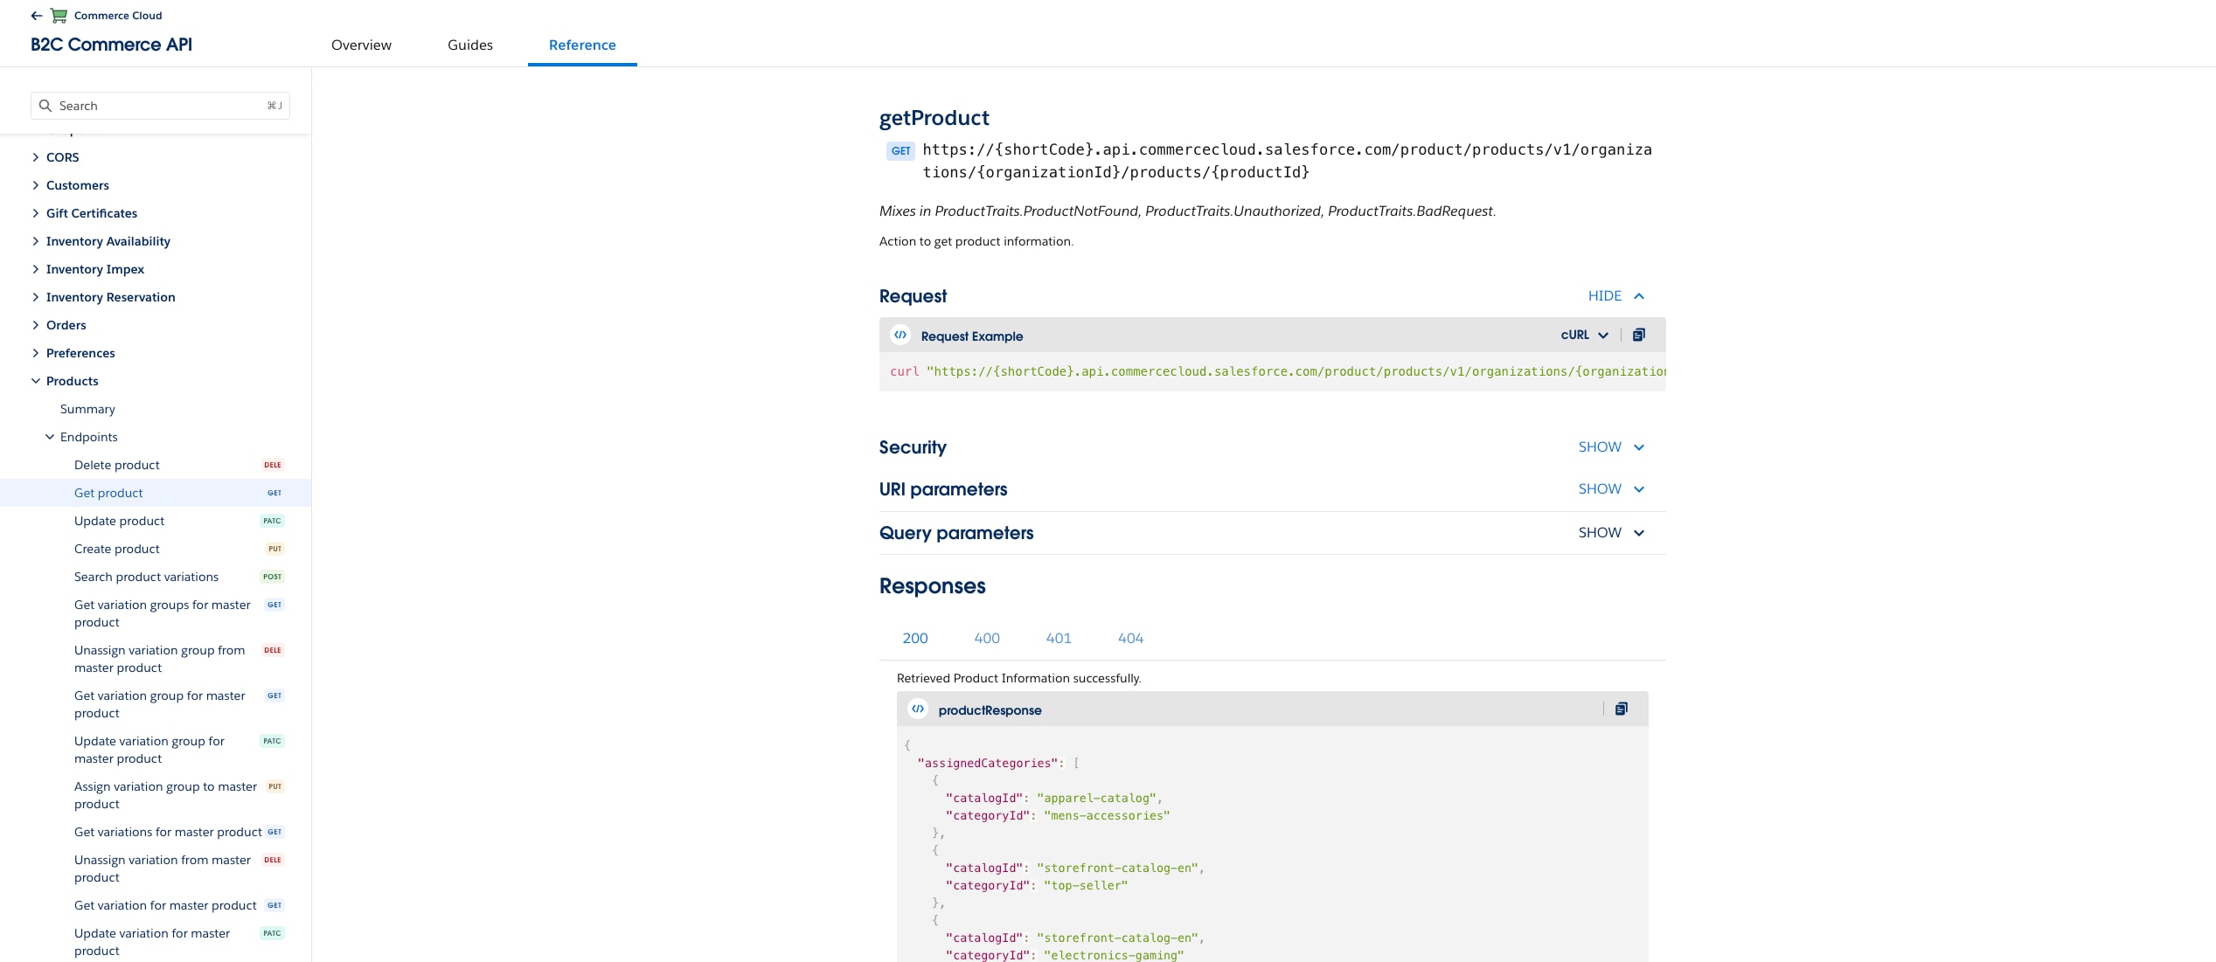Open the Create product endpoint
This screenshot has height=962, width=2216.
pyautogui.click(x=117, y=549)
